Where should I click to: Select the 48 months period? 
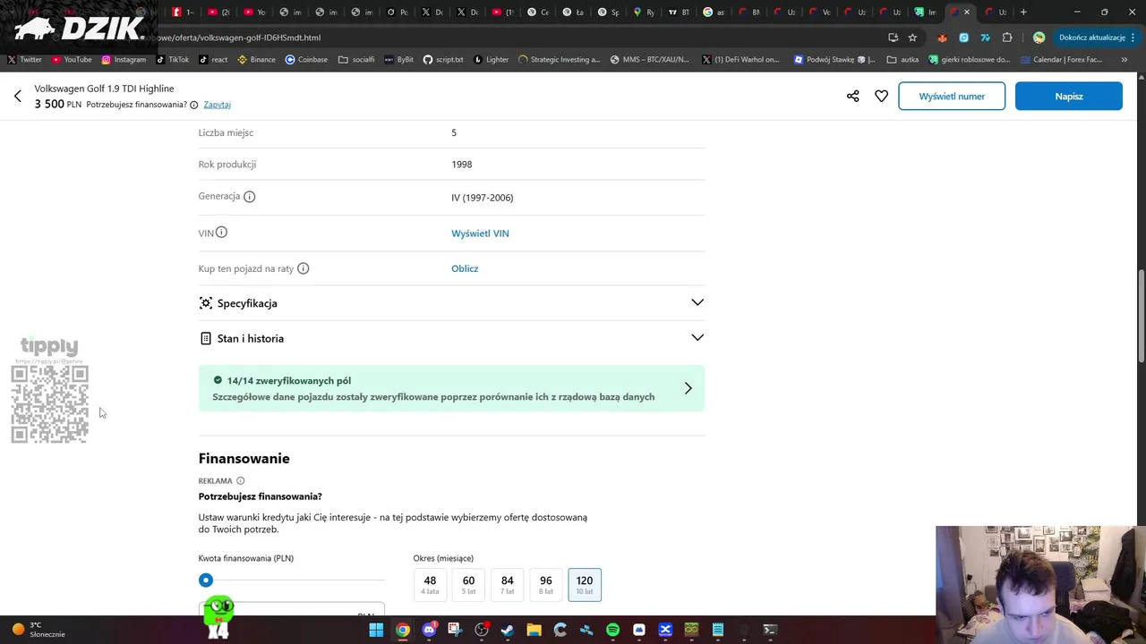(430, 584)
